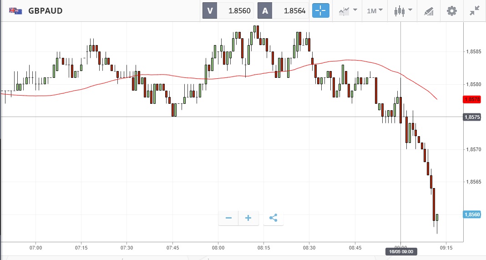The image size is (486, 260).
Task: Click the gray 1.8575 crosshair price label
Action: click(471, 117)
